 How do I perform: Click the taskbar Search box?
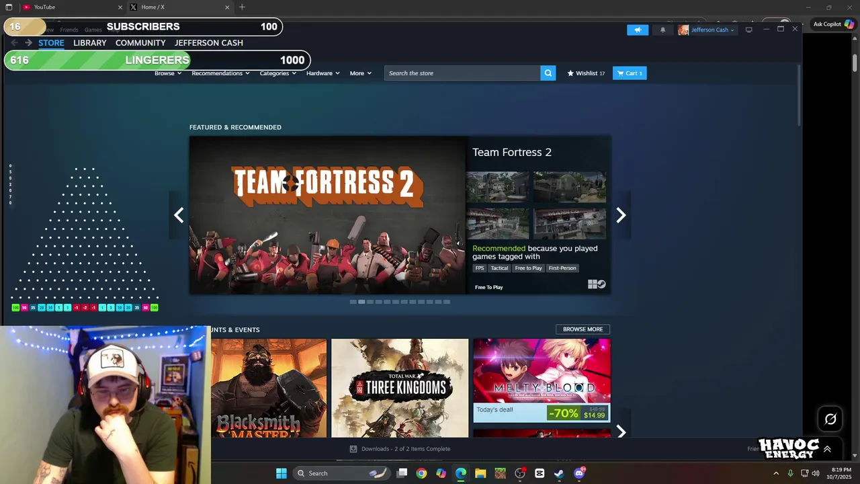[341, 473]
